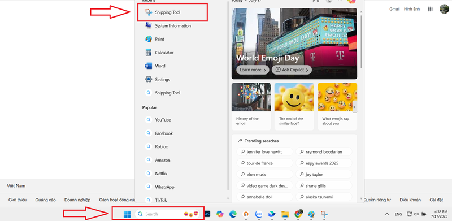Click right panel scrollbar down arrow

pos(361,198)
